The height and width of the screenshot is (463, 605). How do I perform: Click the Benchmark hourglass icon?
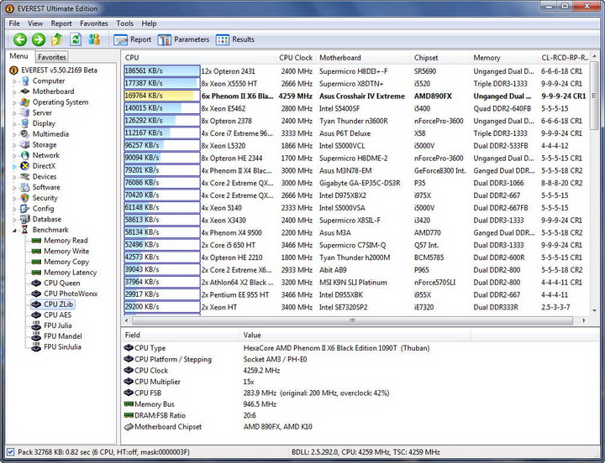point(25,230)
